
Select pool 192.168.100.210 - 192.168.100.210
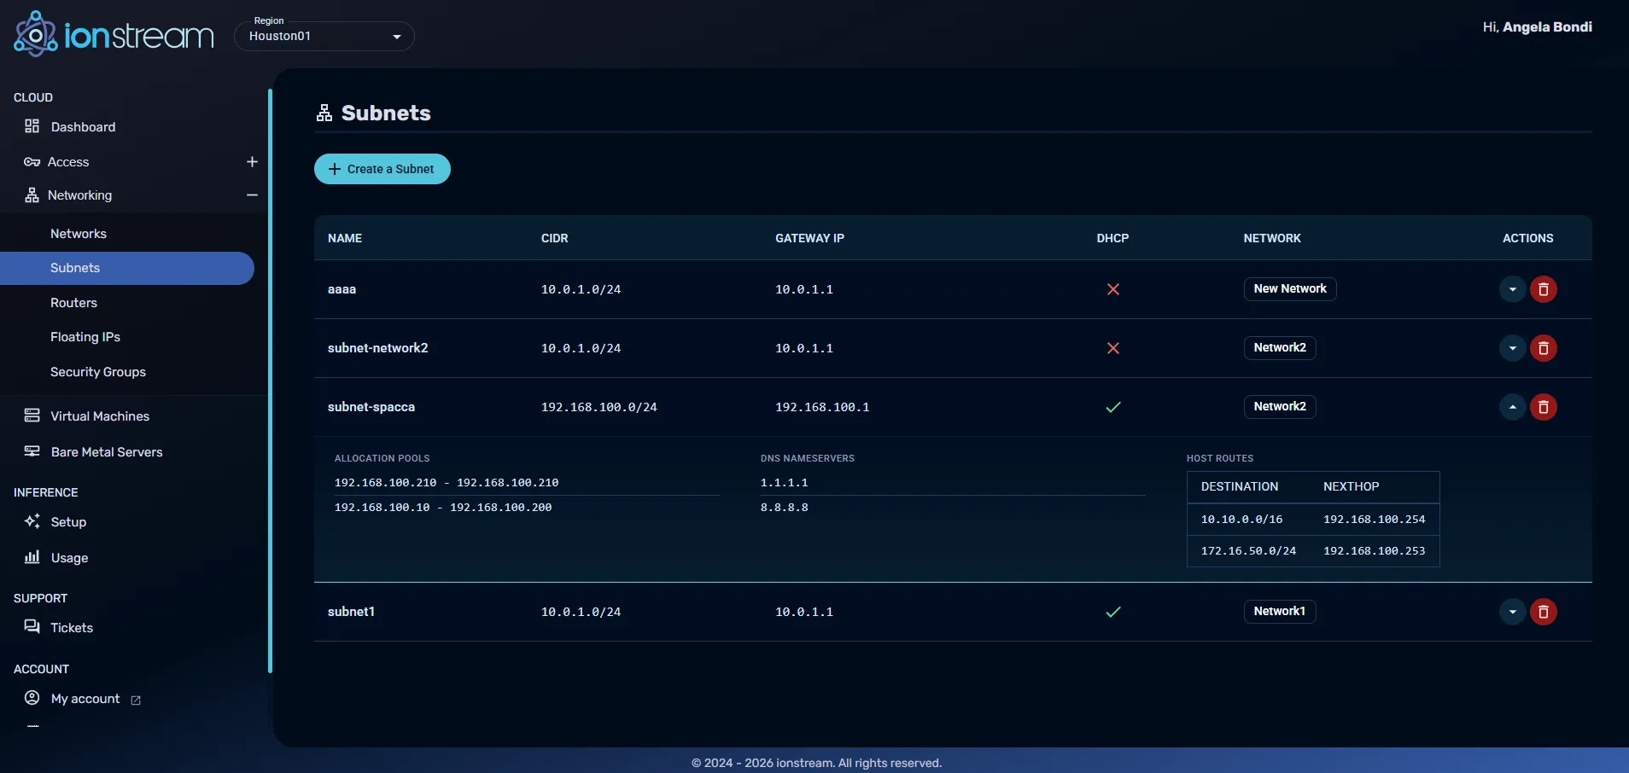point(447,483)
